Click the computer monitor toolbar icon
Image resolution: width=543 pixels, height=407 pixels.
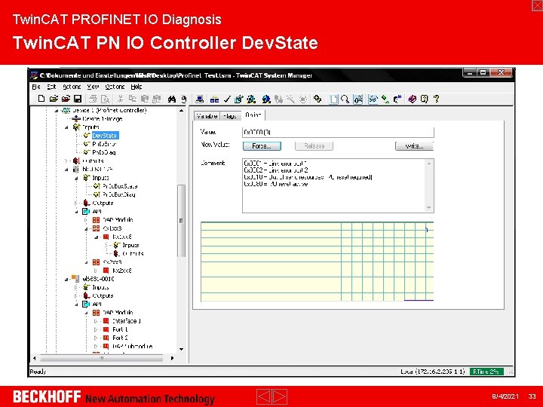[x=199, y=99]
